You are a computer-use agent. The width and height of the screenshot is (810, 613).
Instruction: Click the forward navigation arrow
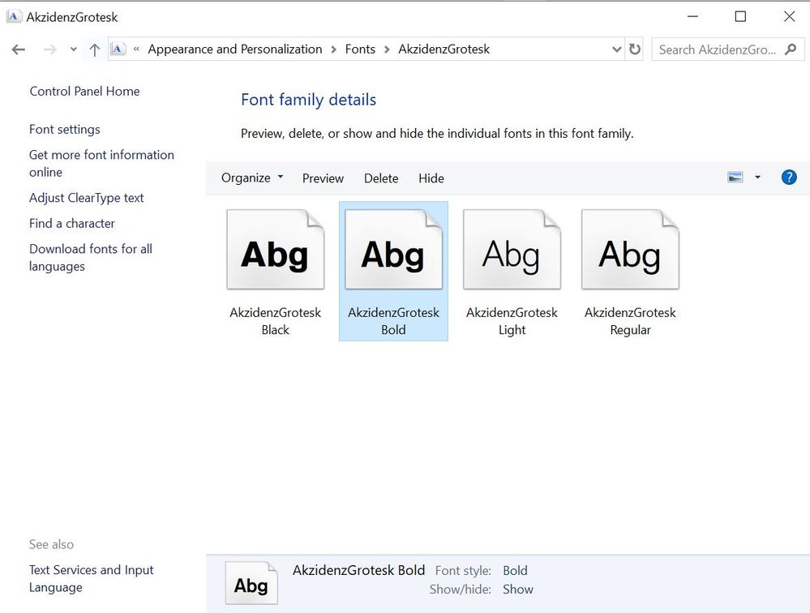(x=49, y=49)
